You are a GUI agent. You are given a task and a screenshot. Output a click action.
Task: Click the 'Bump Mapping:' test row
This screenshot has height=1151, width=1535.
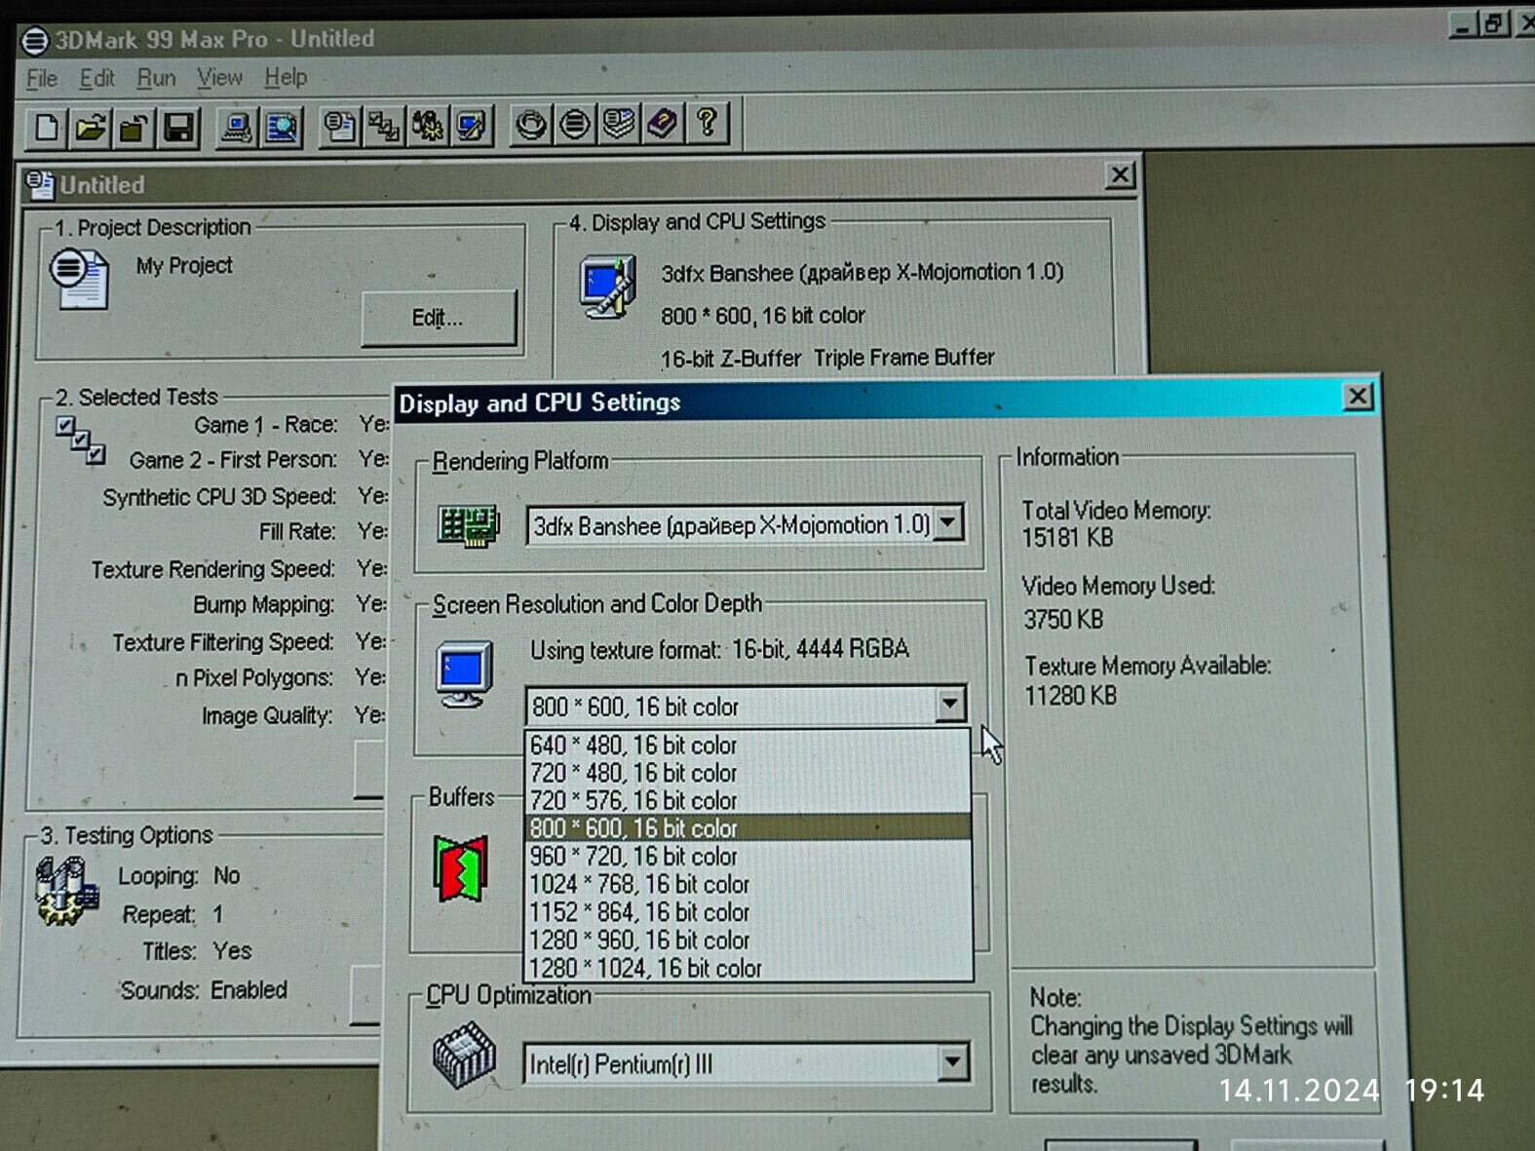click(x=289, y=604)
